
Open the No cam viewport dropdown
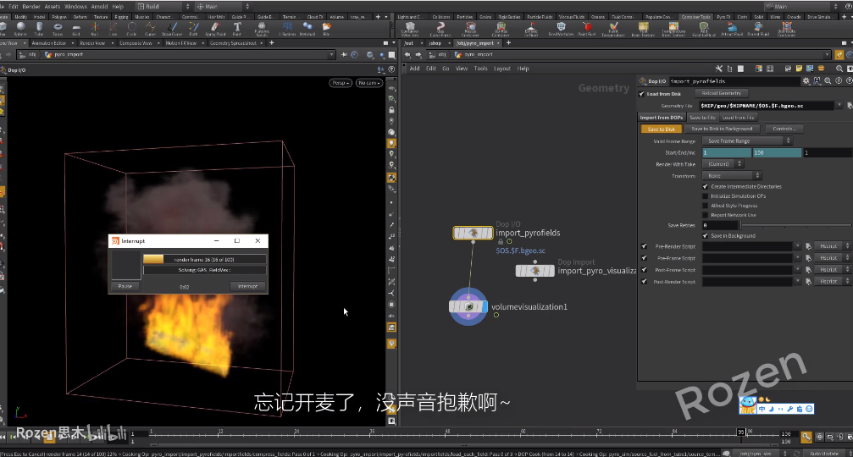(x=368, y=83)
